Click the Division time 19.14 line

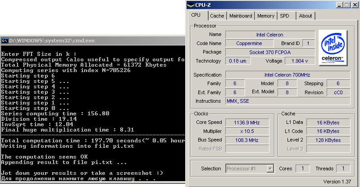(x=39, y=119)
